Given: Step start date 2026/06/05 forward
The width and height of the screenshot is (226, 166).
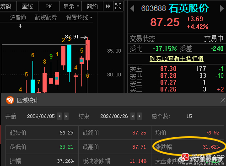Looking at the screenshot, I should (66, 116).
